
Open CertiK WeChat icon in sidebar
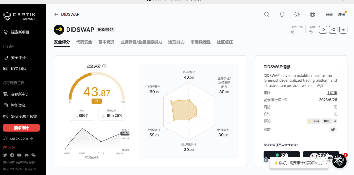(x=33, y=155)
